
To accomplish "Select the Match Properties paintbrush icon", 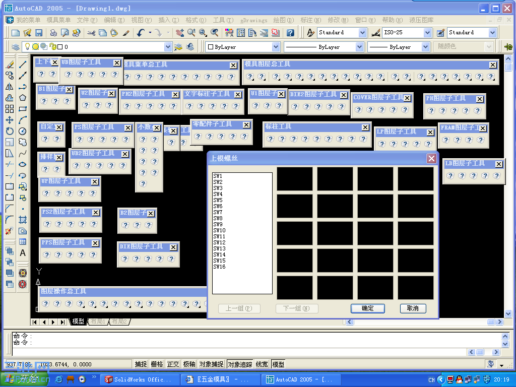I will [125, 32].
